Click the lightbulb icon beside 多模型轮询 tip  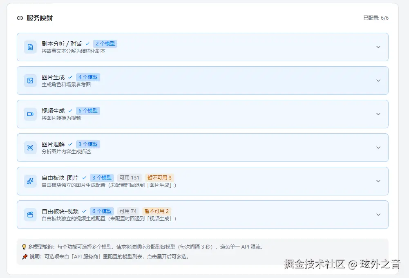pyautogui.click(x=23, y=247)
